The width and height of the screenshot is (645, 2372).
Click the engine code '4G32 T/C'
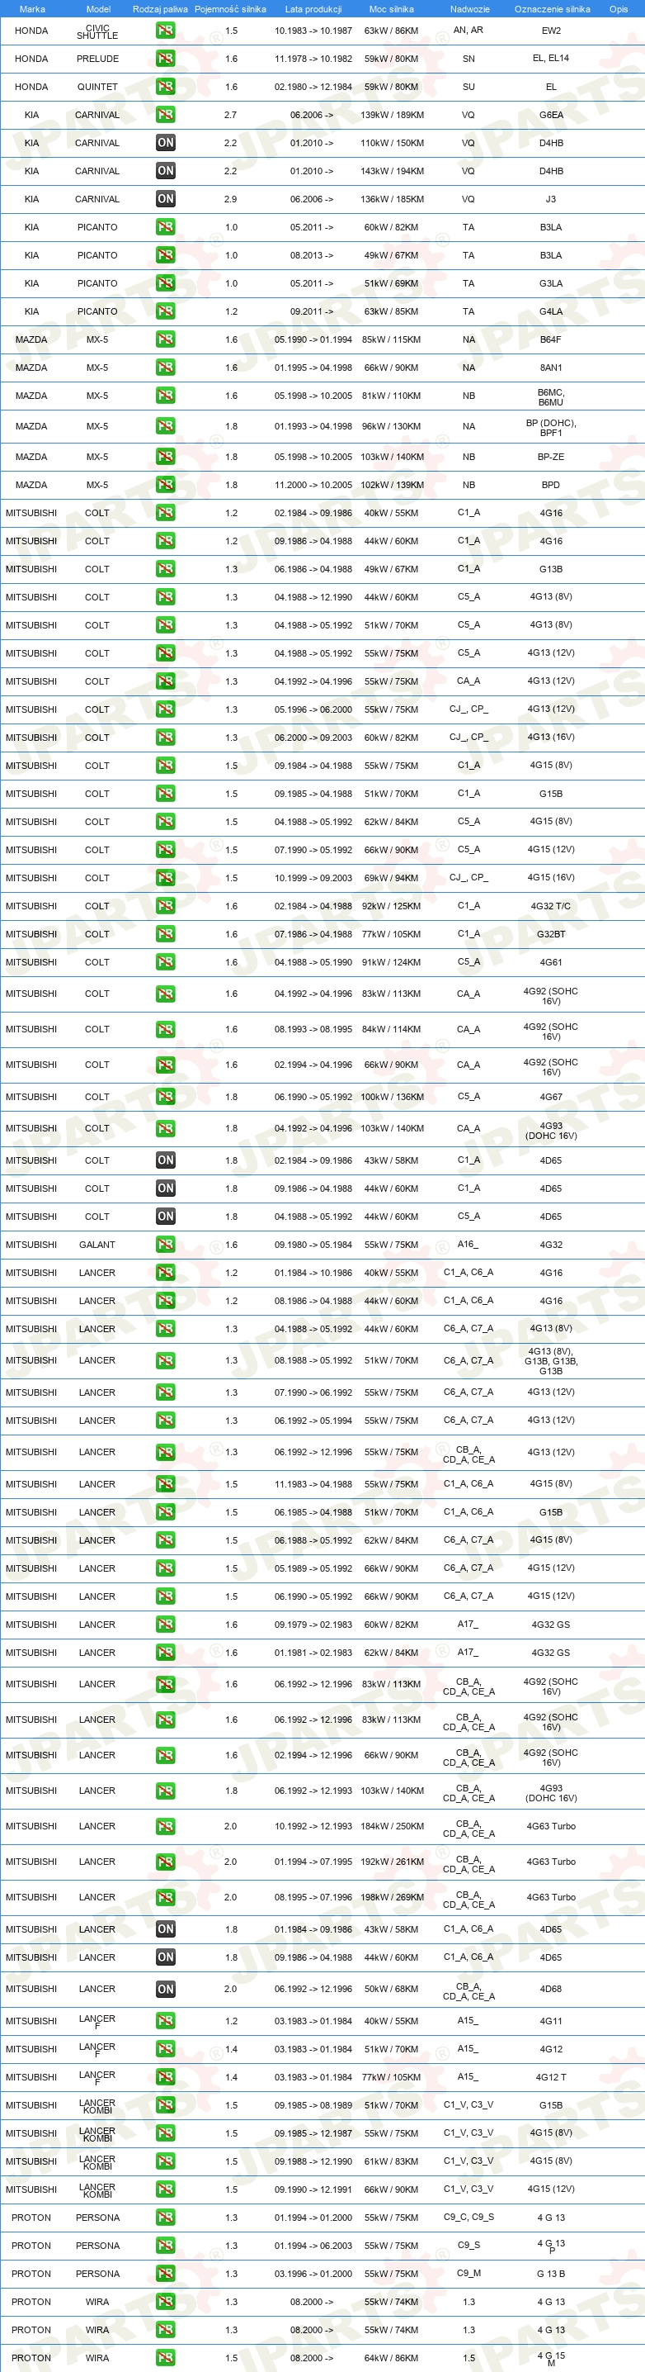click(x=551, y=906)
